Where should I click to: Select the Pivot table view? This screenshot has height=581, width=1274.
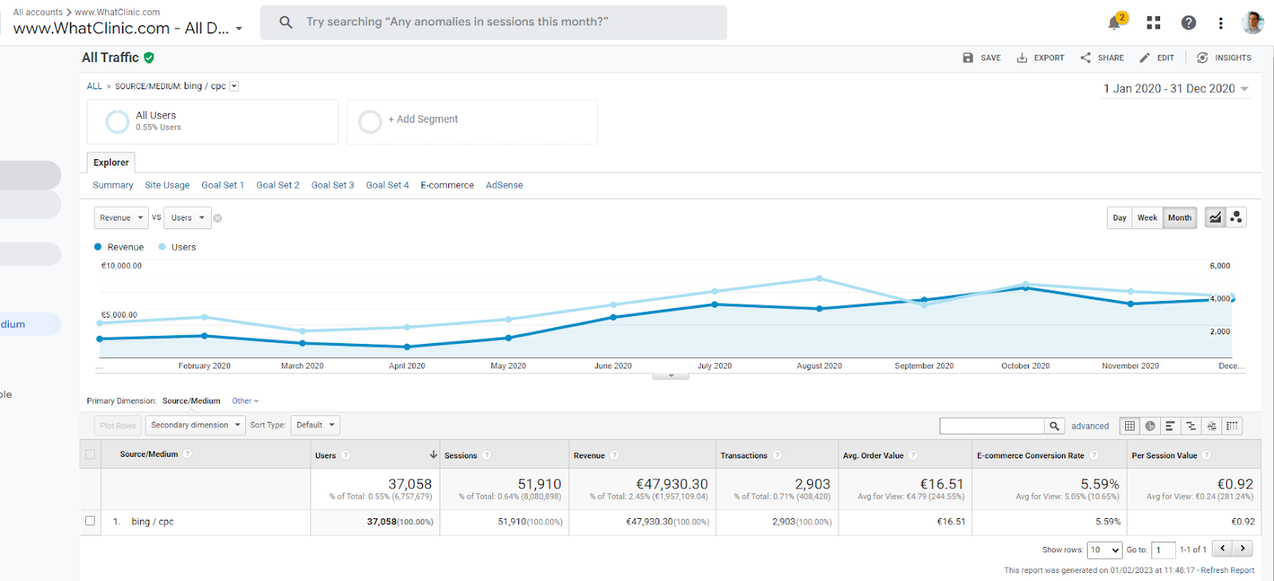click(1233, 427)
